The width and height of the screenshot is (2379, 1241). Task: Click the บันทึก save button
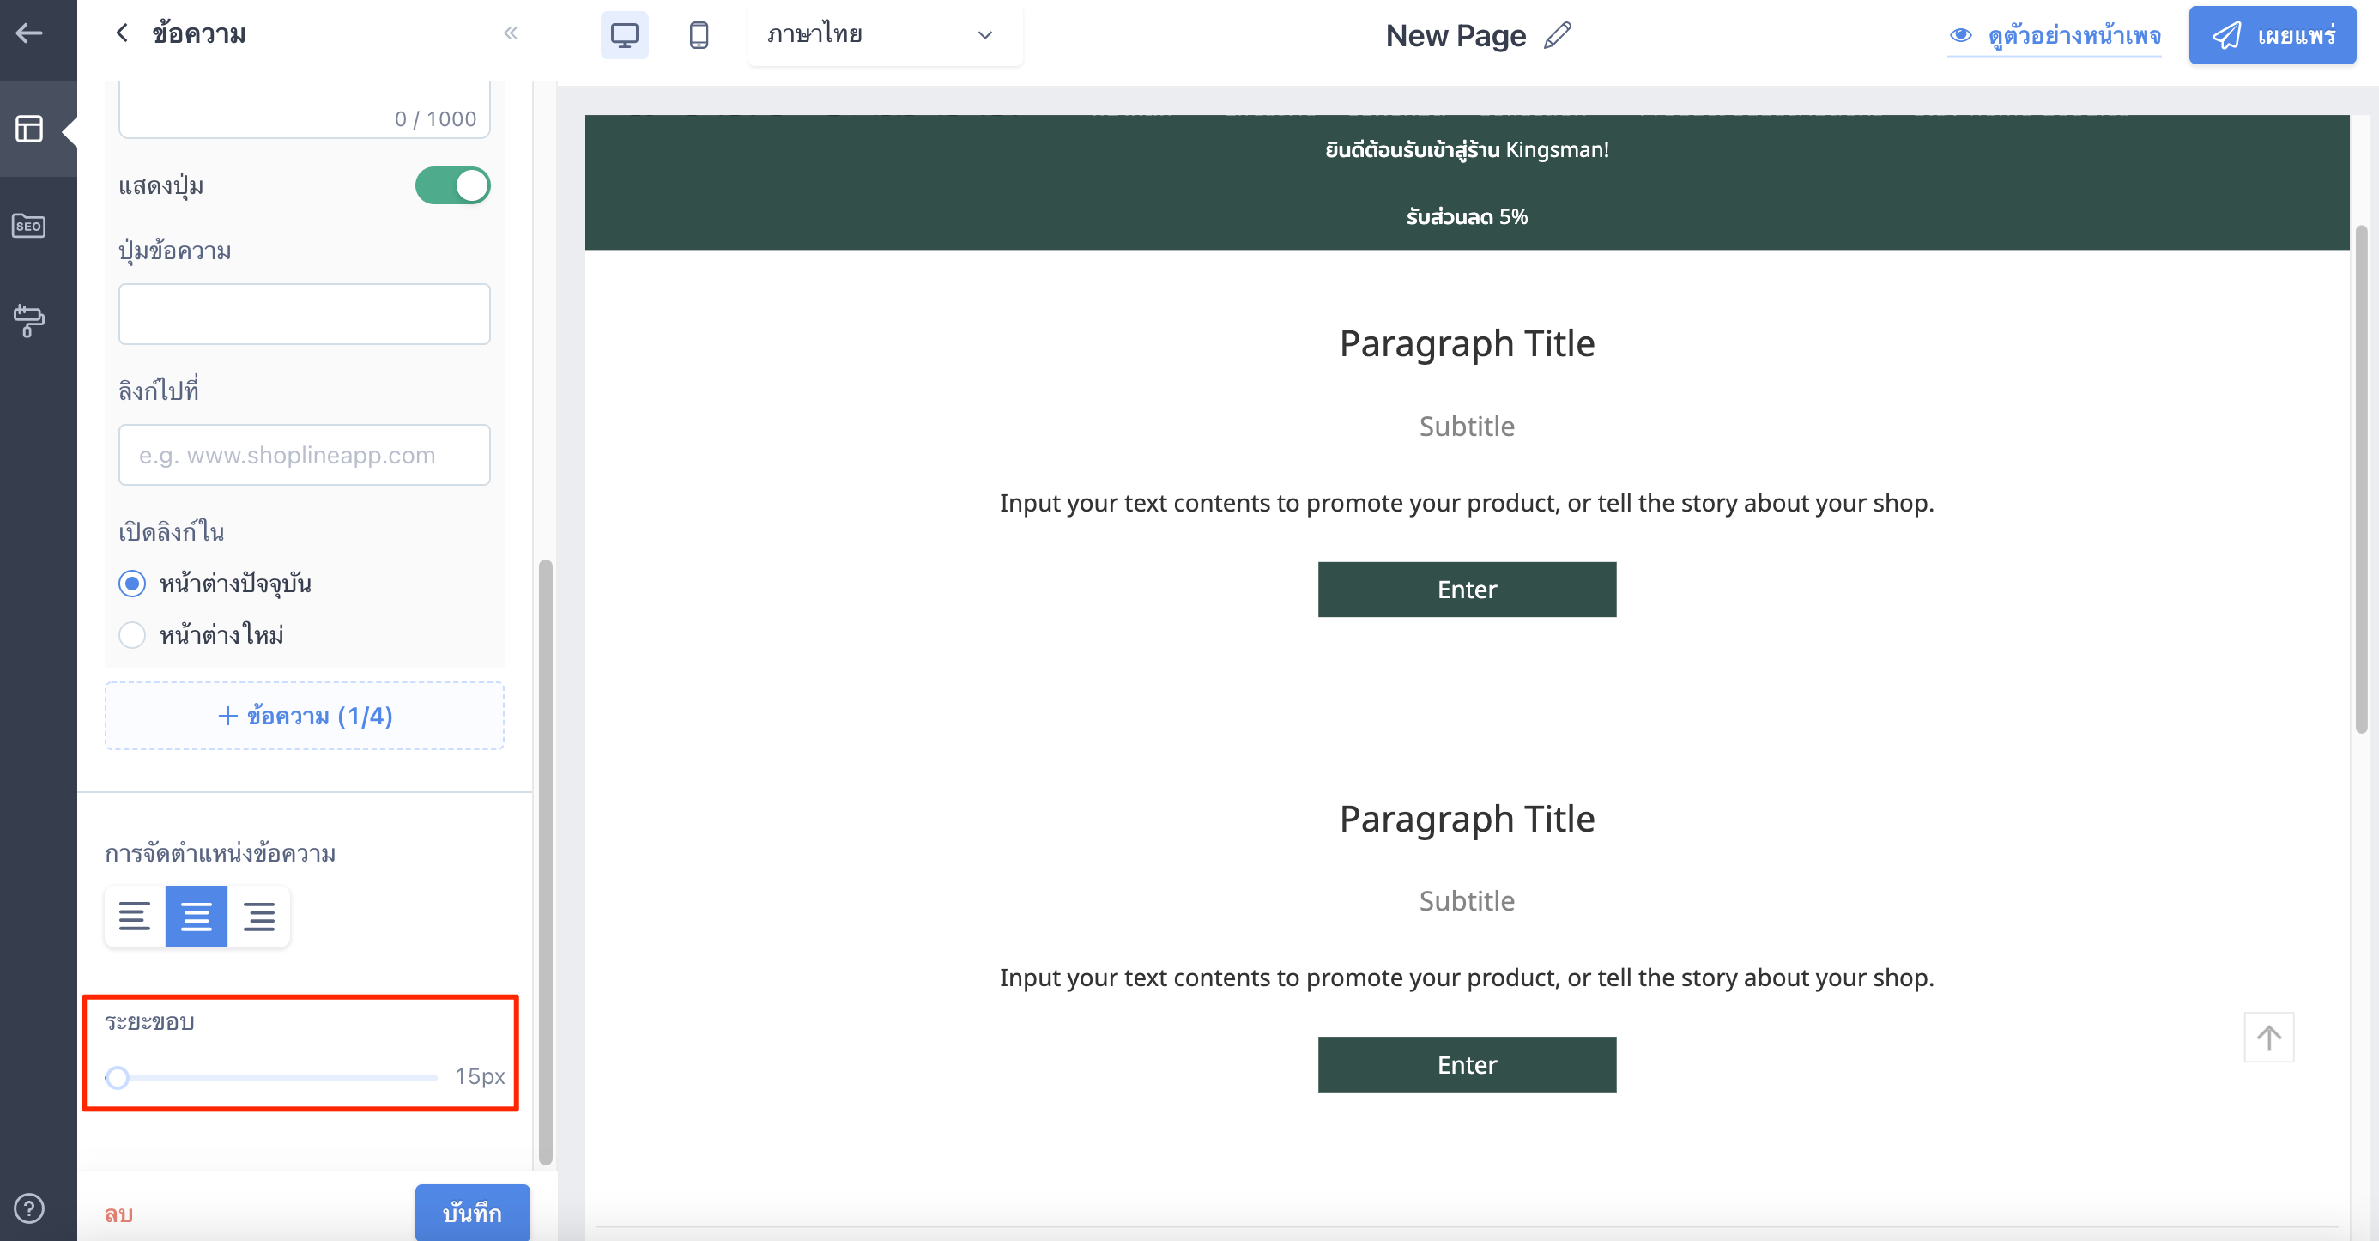coord(473,1213)
